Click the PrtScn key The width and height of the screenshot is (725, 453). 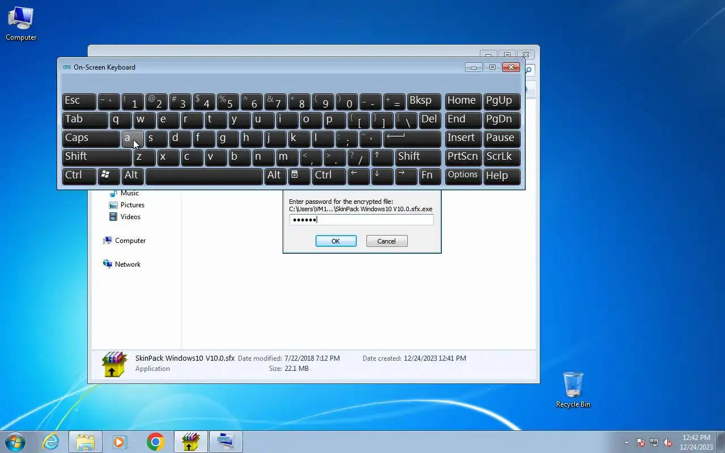[463, 157]
